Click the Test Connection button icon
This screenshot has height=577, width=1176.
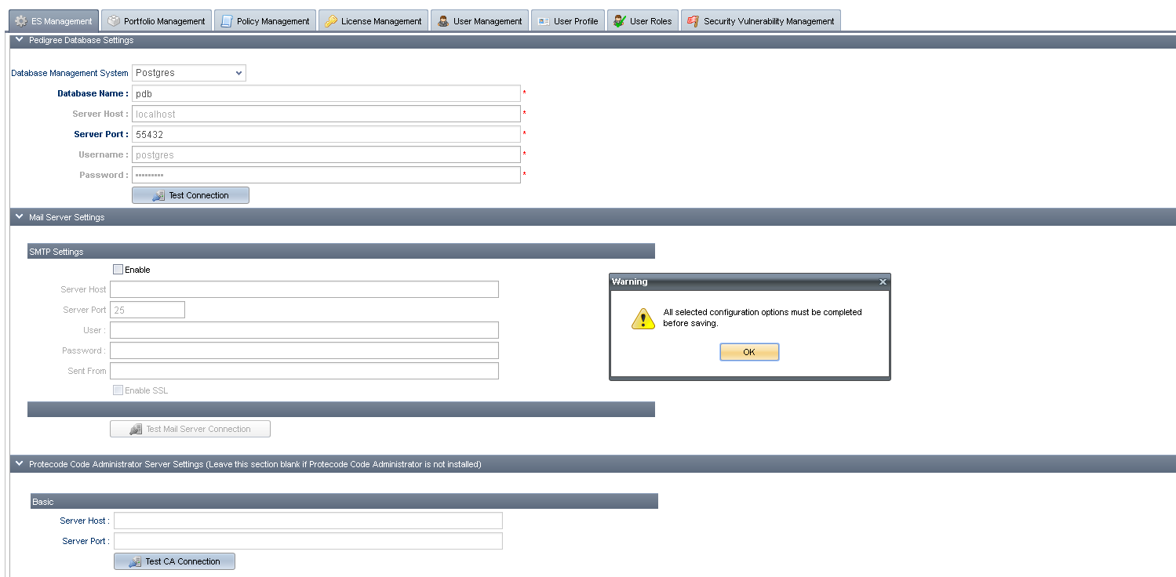pyautogui.click(x=158, y=195)
